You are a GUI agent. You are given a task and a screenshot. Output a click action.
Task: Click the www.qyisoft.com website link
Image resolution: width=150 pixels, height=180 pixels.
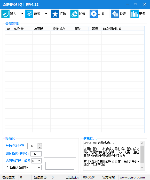click(x=132, y=177)
